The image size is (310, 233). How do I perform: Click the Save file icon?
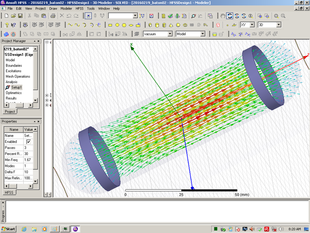pyautogui.click(x=20, y=16)
